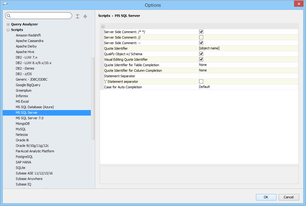Select Sybase ASE 11/12/15/16 entry
This screenshot has width=306, height=206.
pos(34,173)
